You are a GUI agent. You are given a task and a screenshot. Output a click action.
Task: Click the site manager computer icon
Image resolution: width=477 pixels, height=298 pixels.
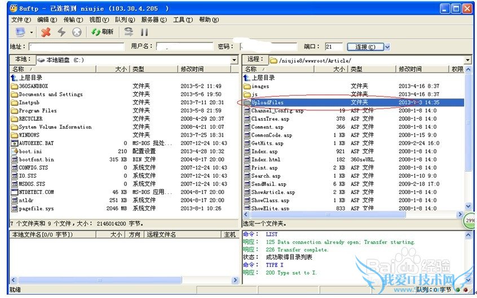[20, 33]
